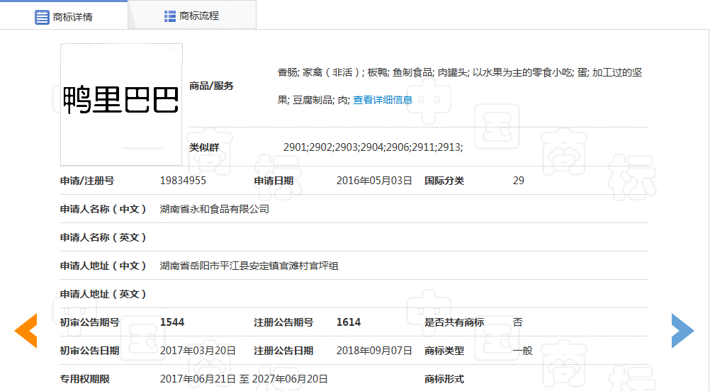Click the 申请人地址（英文） label
Viewport: 710px width, 391px height.
103,294
